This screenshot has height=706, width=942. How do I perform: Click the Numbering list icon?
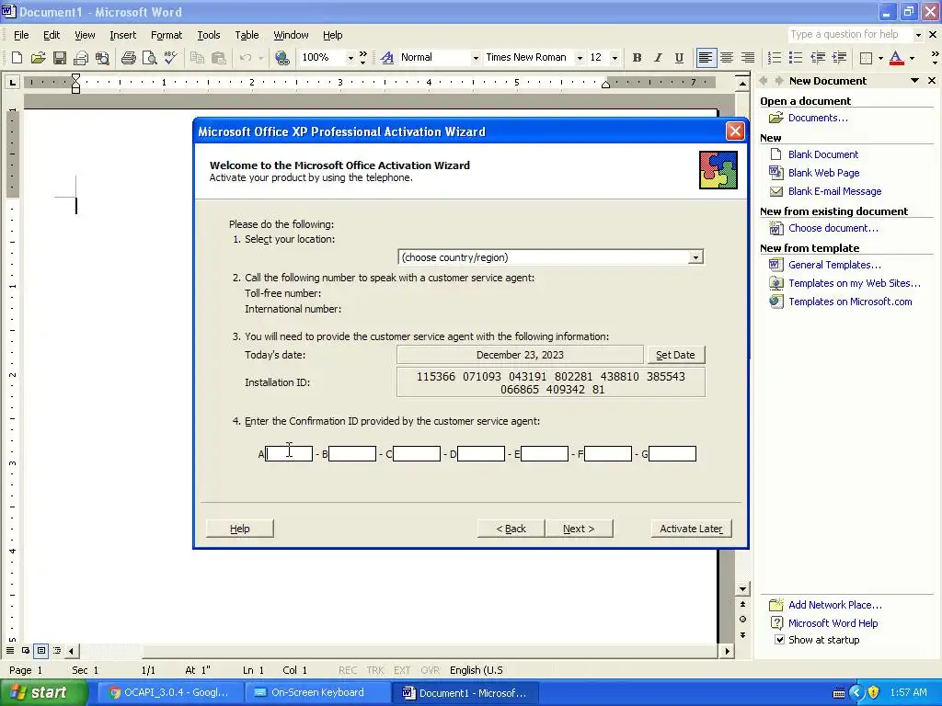click(775, 58)
